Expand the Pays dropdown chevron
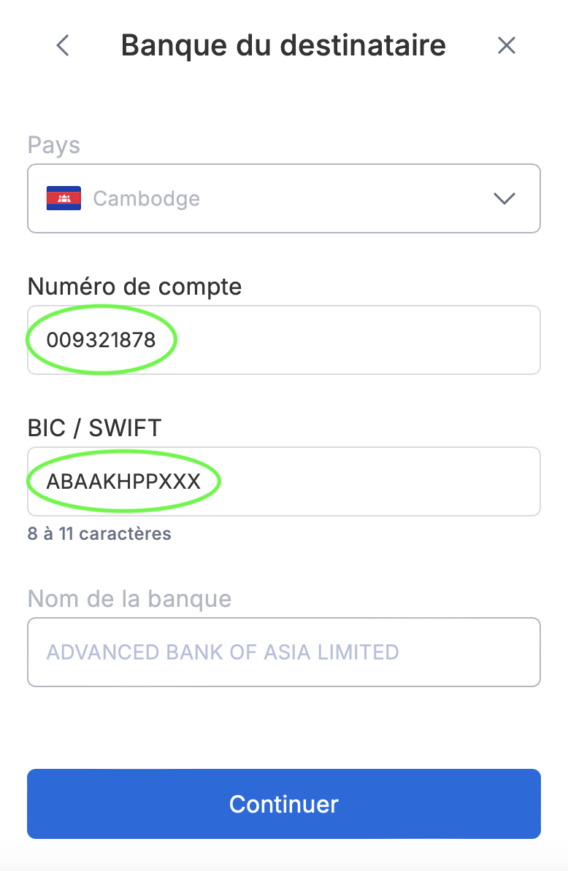Image resolution: width=568 pixels, height=871 pixels. pyautogui.click(x=504, y=198)
